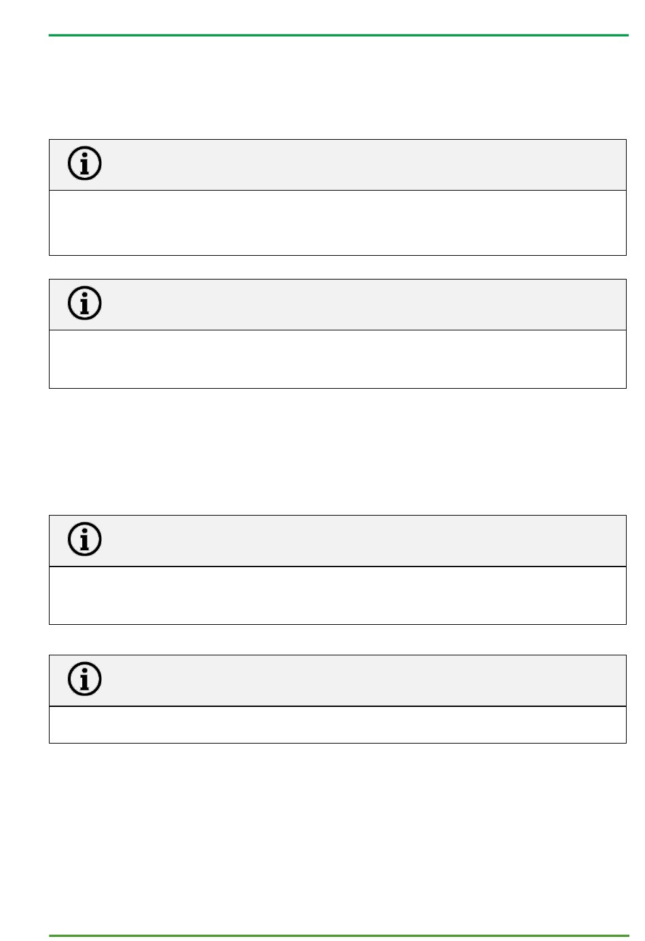
Task: Click inside the third notice's white body area
Action: [x=337, y=596]
